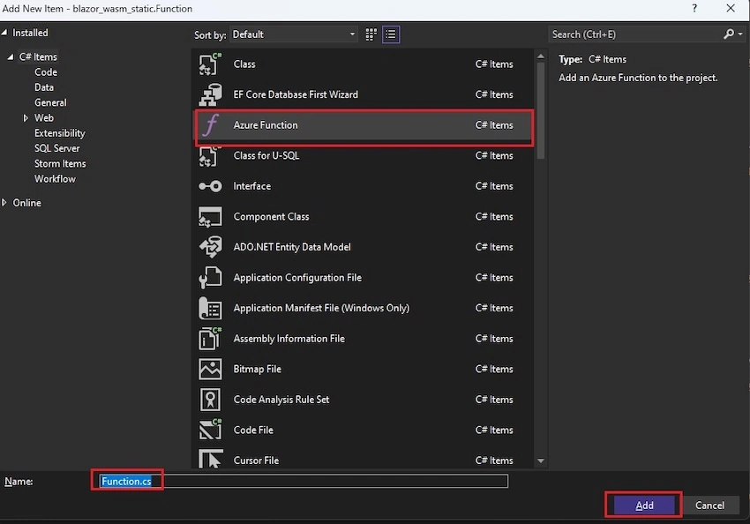This screenshot has width=750, height=524.
Task: Select the Storm Items category
Action: pos(60,163)
